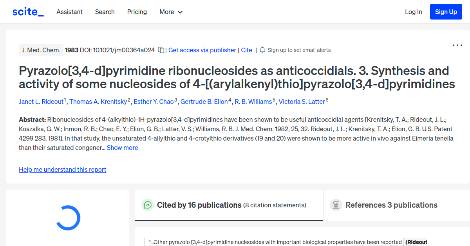
Task: Open the Search page
Action: [105, 12]
